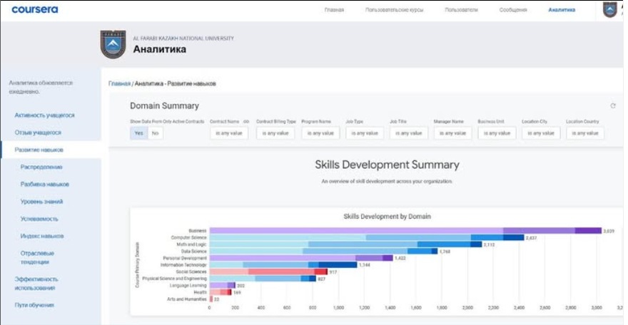Open Пути обучения in the sidebar

pos(34,305)
